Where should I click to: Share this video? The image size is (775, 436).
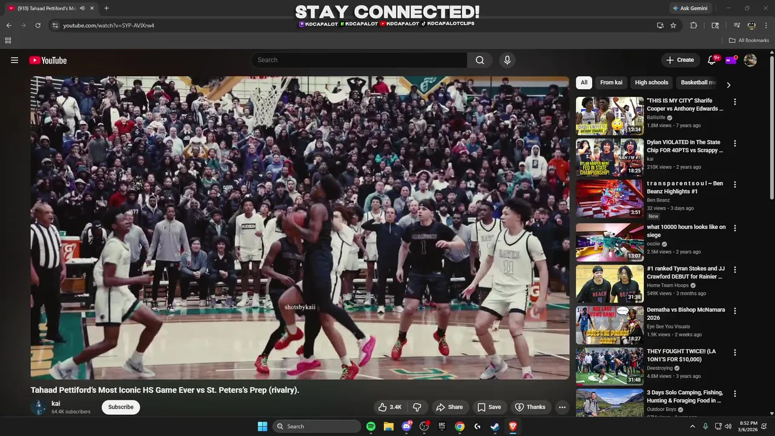449,407
